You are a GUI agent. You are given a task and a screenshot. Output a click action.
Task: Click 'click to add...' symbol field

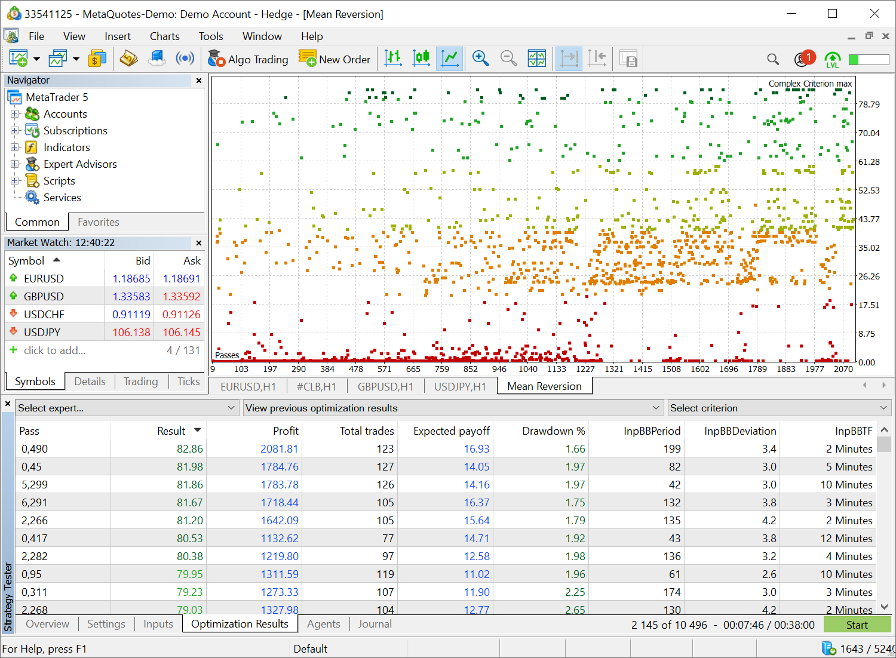pos(54,350)
